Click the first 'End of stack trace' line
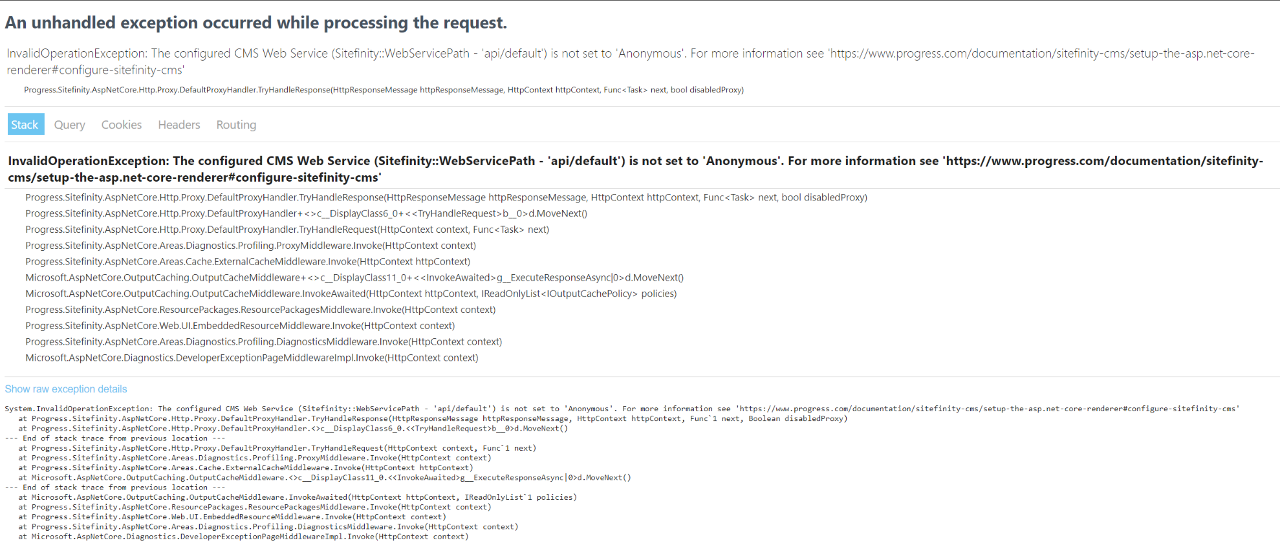 tap(115, 438)
